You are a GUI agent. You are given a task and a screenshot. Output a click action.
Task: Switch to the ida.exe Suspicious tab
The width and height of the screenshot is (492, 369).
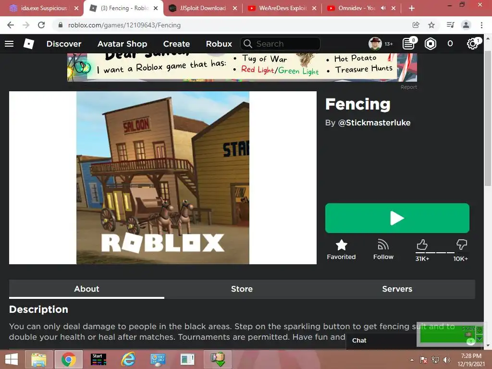(x=44, y=8)
